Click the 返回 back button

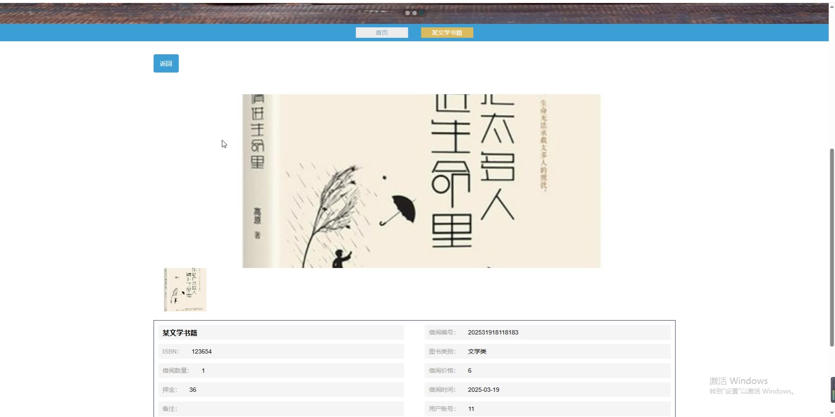point(166,63)
